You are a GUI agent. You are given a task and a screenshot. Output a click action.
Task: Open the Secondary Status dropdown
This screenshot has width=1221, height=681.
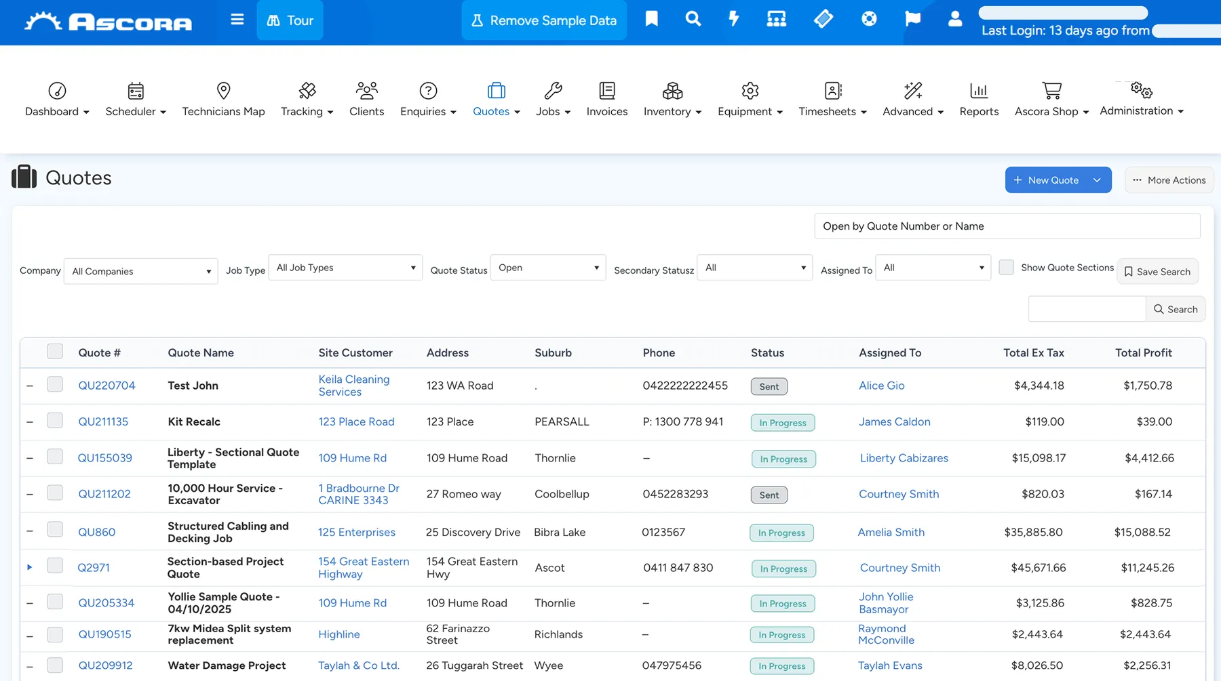pos(754,268)
